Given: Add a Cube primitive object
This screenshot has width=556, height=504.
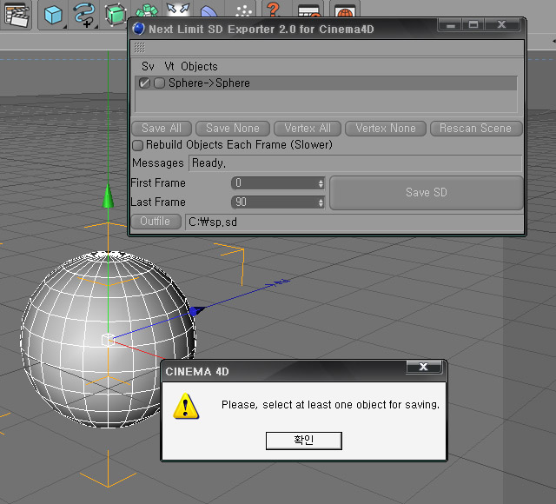Looking at the screenshot, I should (53, 15).
